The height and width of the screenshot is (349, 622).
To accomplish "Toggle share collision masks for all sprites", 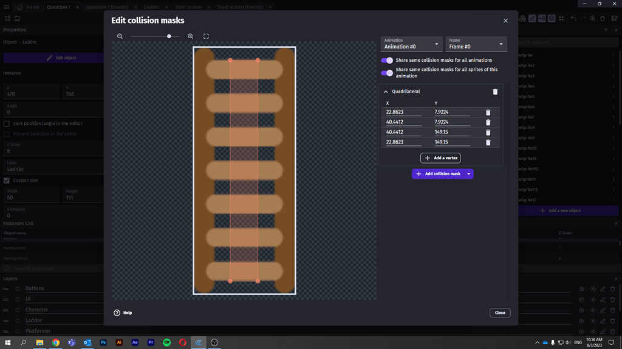I will point(387,73).
